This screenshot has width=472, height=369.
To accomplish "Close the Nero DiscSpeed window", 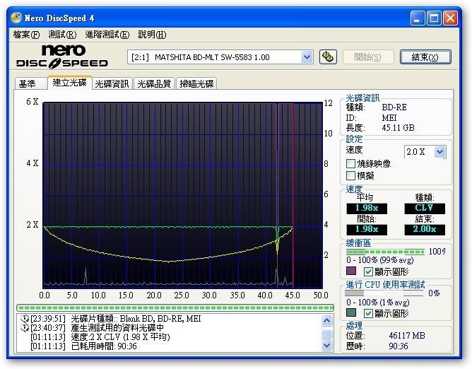I will coord(451,18).
